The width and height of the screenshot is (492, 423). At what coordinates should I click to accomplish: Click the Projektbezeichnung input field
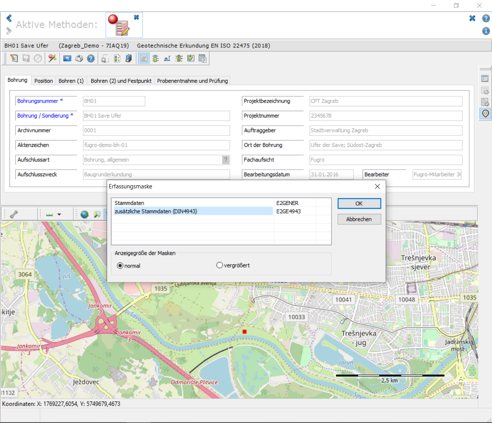click(386, 101)
